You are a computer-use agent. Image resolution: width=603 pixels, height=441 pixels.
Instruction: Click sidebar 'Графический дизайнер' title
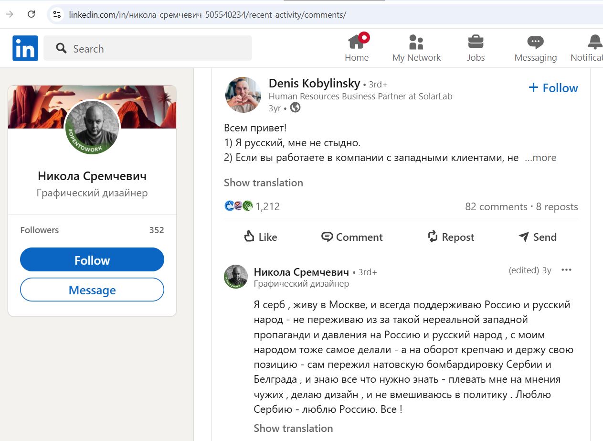point(92,193)
